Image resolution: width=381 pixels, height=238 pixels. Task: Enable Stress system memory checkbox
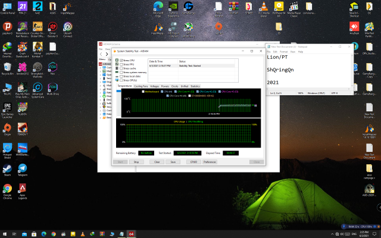(121, 72)
